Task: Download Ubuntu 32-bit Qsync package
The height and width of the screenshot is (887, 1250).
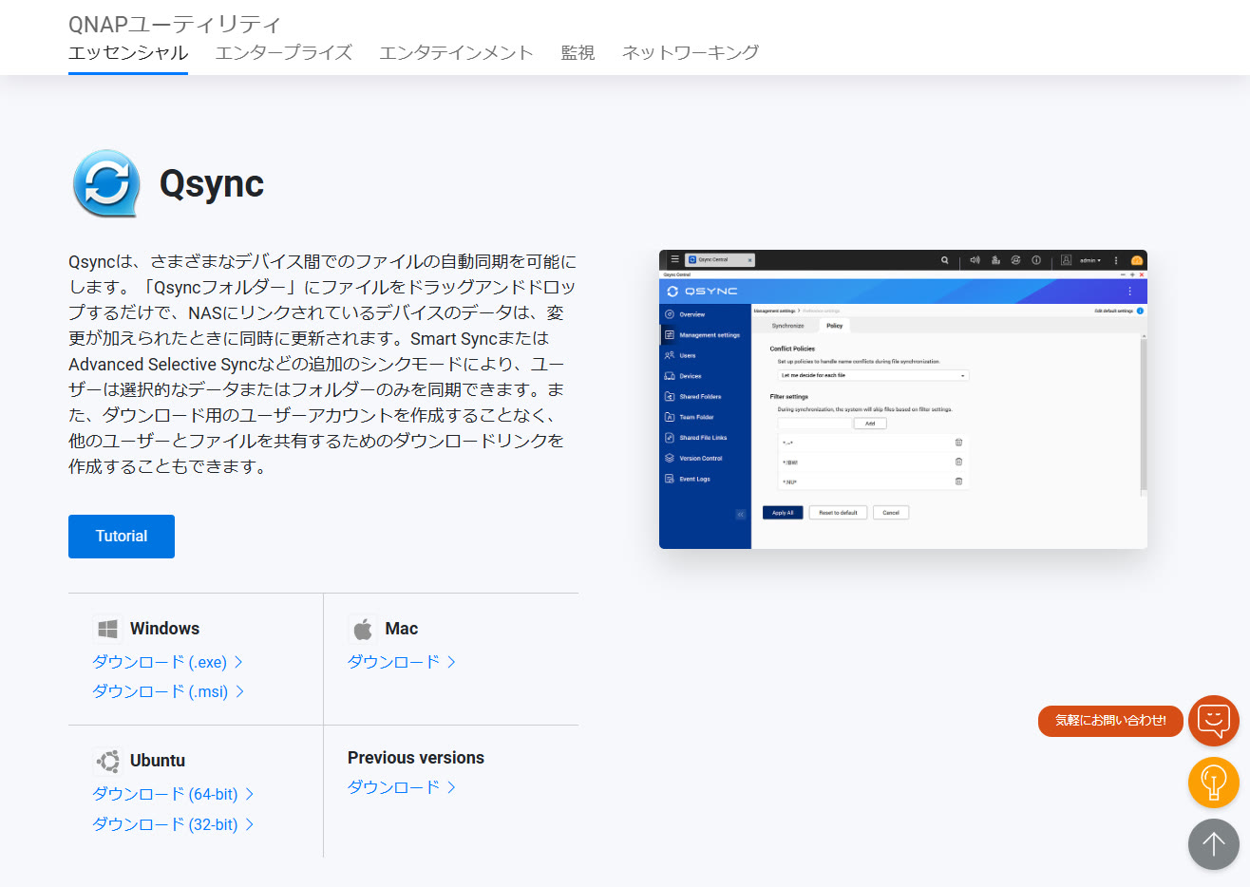Action: [173, 824]
